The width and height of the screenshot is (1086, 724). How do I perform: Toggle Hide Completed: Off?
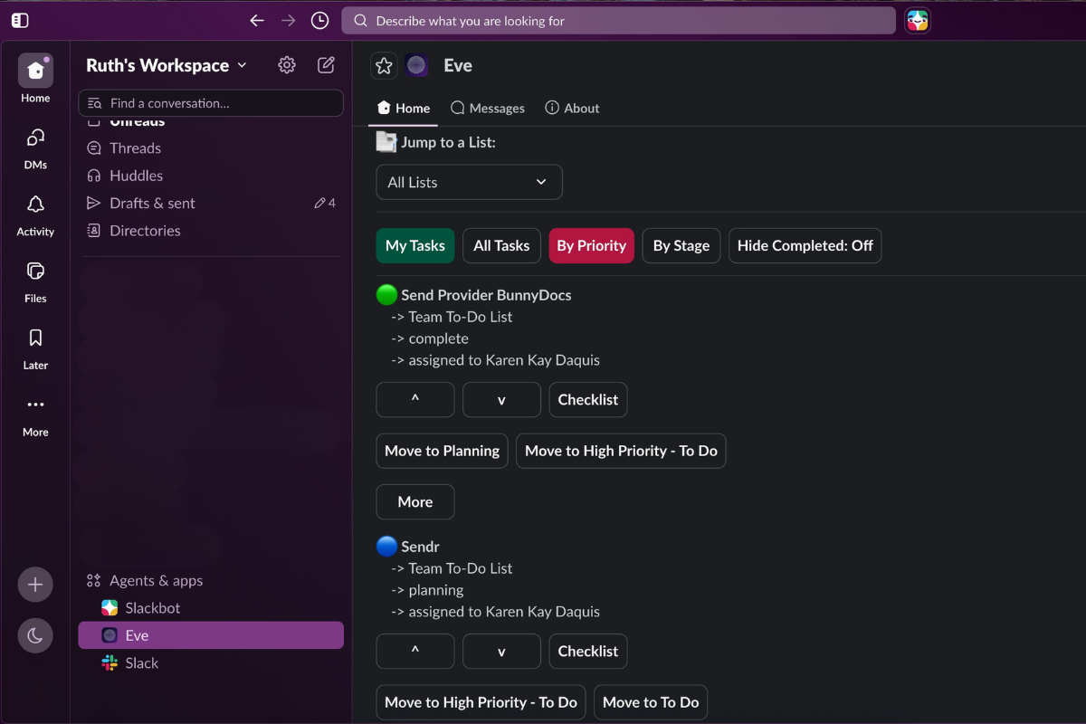(805, 245)
